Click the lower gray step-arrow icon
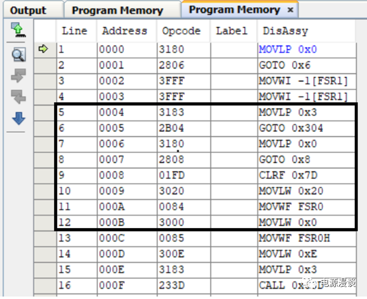This screenshot has height=299, width=367. click(x=18, y=97)
